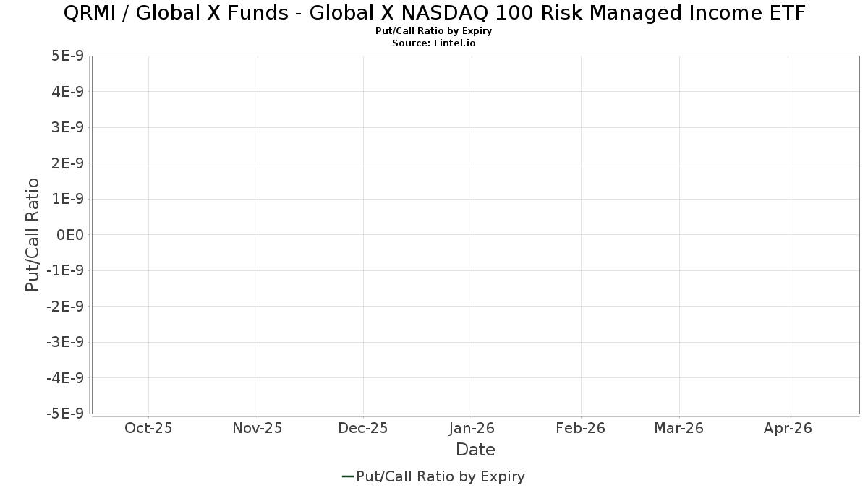Click the Date x-axis title

tap(475, 450)
